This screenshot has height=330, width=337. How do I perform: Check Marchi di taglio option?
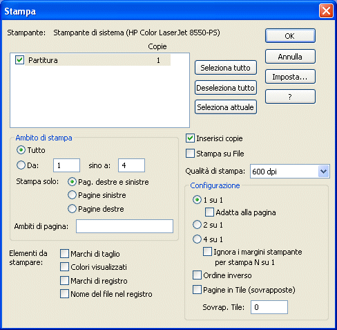point(64,254)
